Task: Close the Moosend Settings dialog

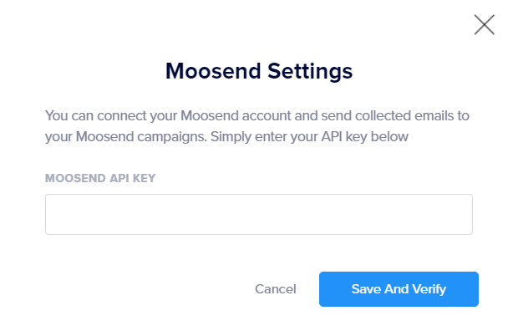Action: 484,24
